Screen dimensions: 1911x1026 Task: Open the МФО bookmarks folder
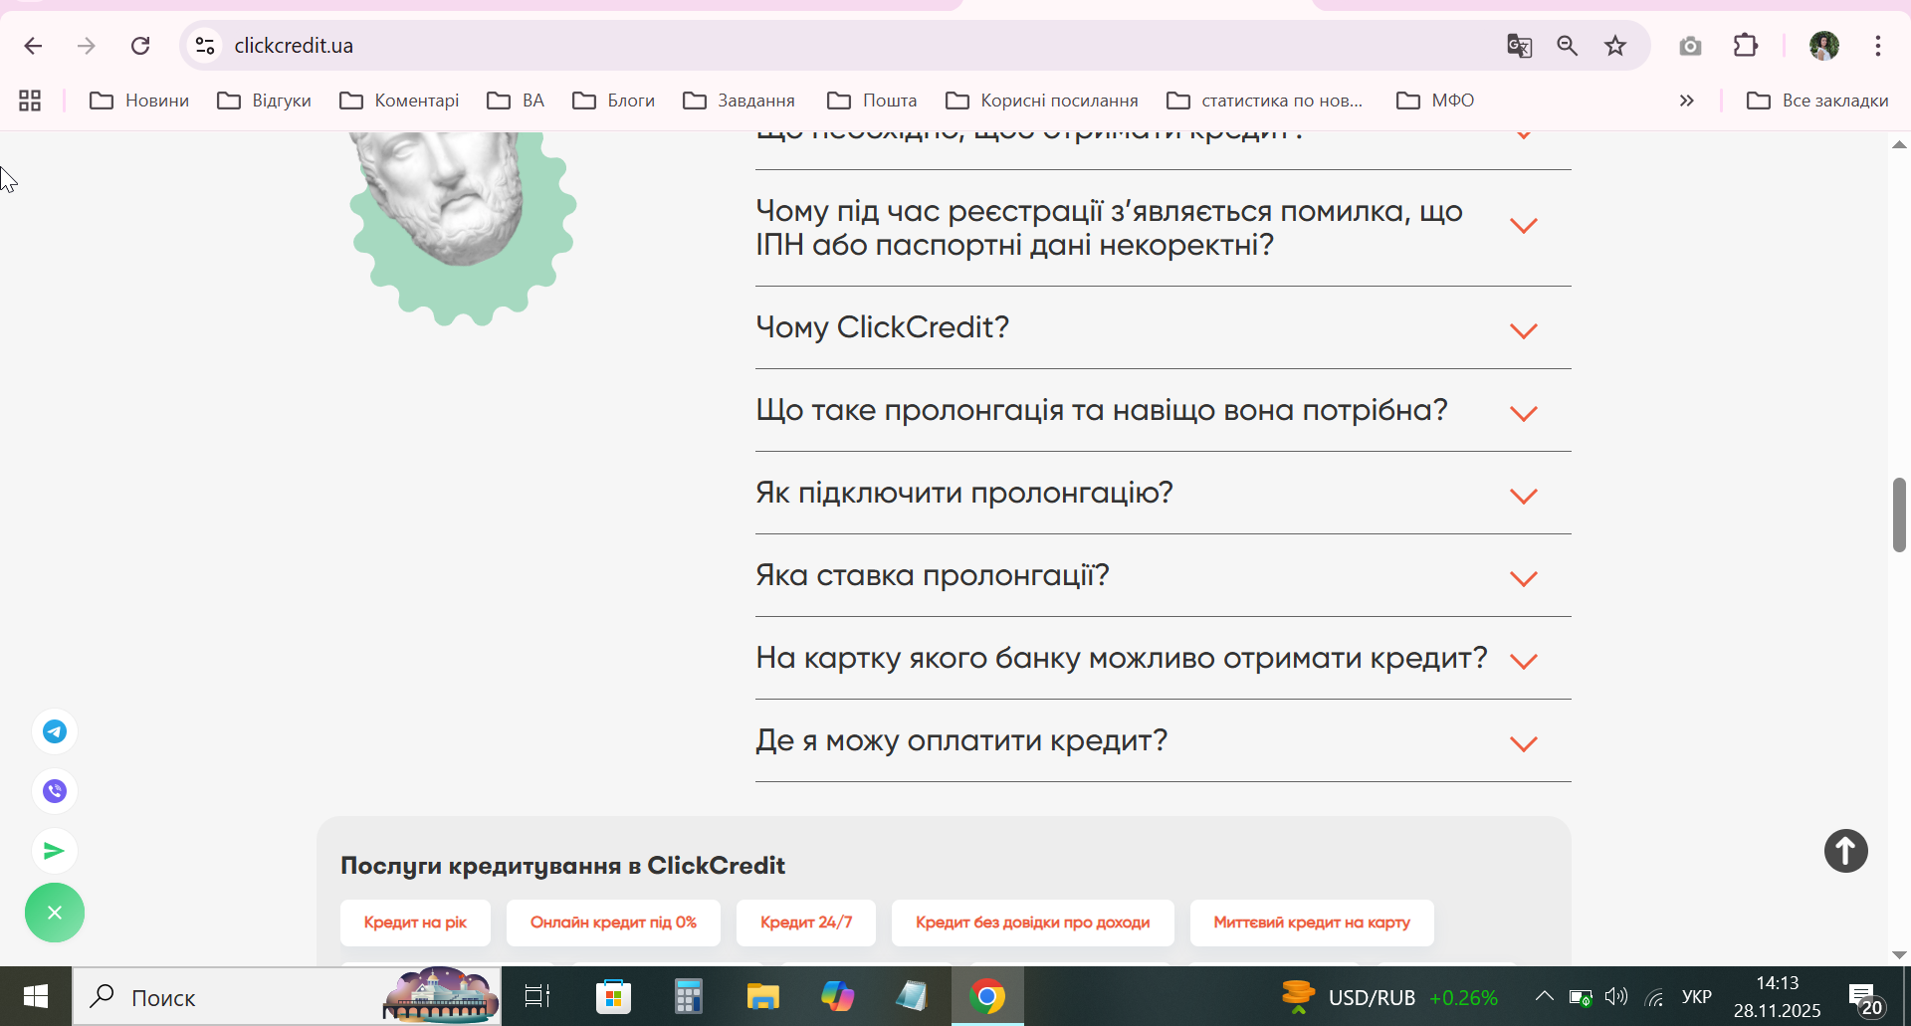[x=1435, y=101]
